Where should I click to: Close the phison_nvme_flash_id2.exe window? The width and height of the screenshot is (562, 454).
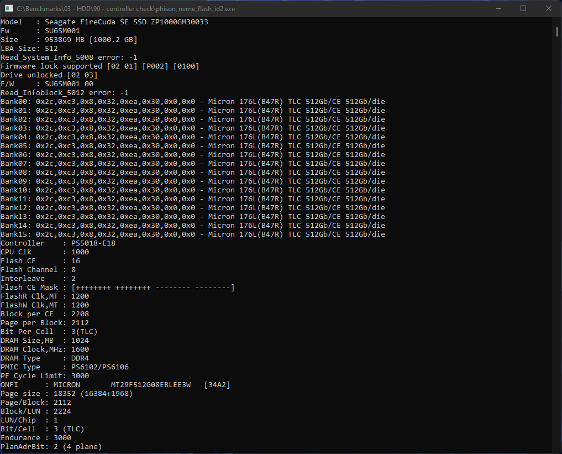548,8
